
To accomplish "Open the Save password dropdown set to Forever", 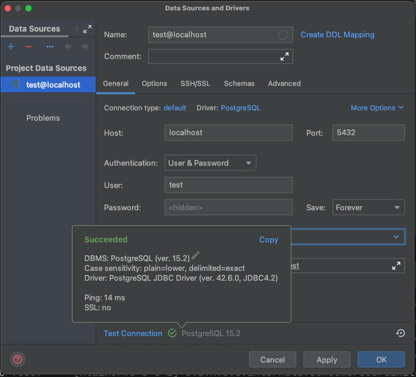I will (368, 208).
